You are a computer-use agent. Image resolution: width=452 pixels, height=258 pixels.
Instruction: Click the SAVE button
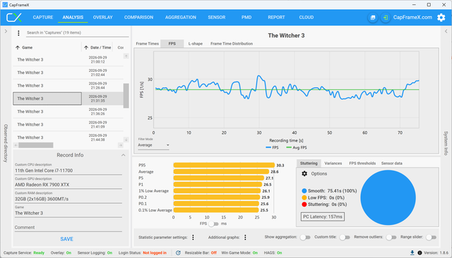pos(66,239)
